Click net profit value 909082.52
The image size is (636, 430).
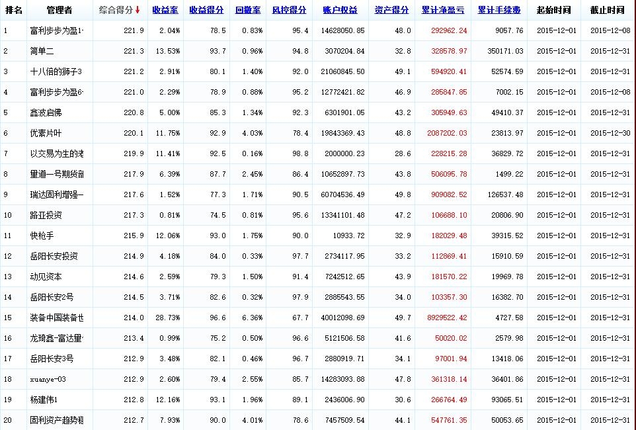click(x=449, y=194)
